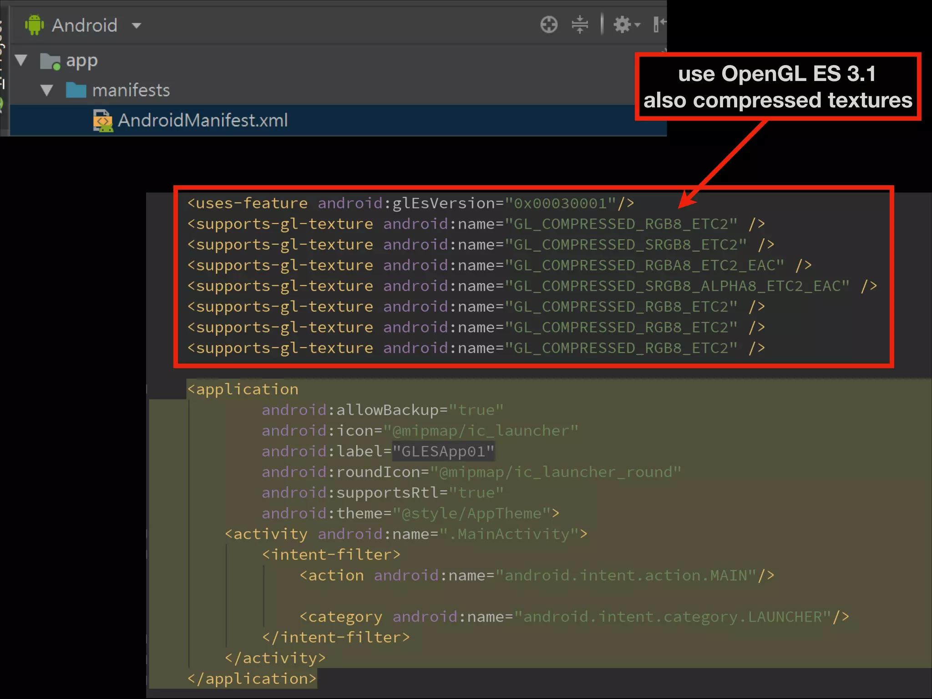Click the closing application tag

[x=252, y=679]
